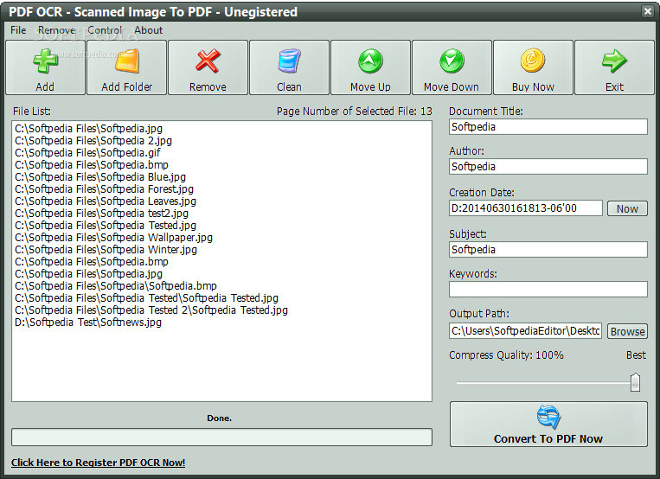Select 'Softpedia Leaves.jpg' in file list
The height and width of the screenshot is (479, 660).
coord(106,201)
